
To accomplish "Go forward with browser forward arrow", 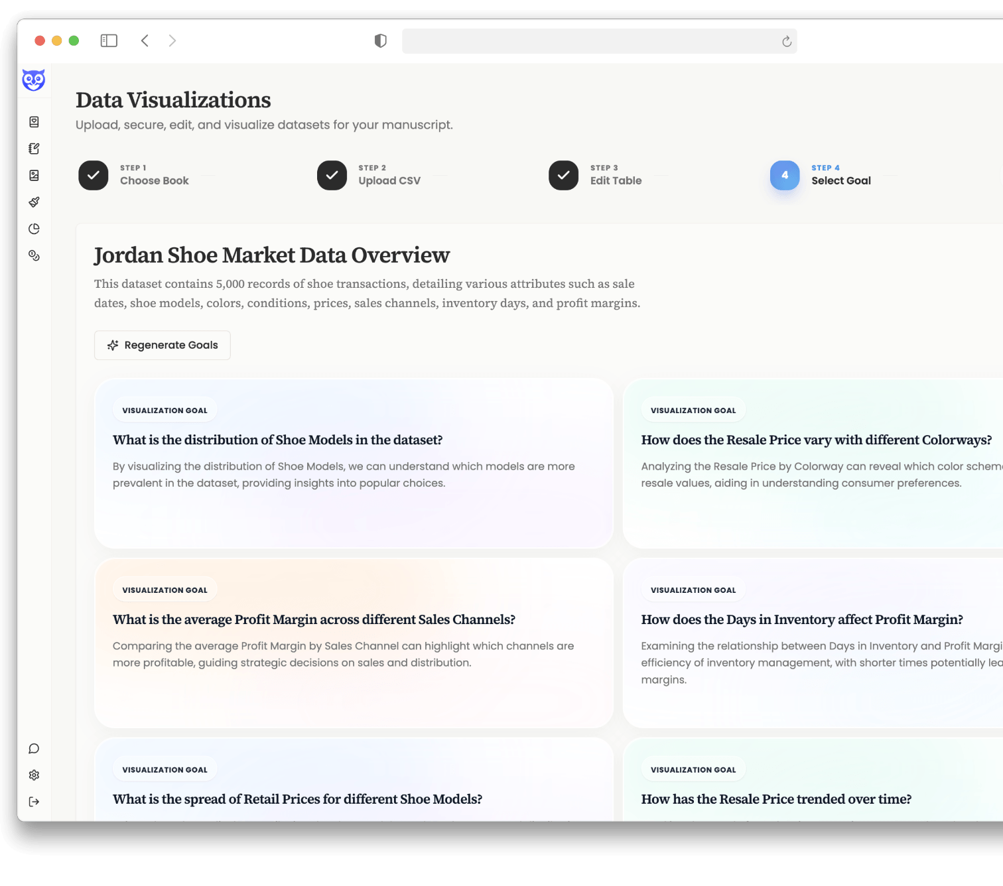I will click(172, 40).
